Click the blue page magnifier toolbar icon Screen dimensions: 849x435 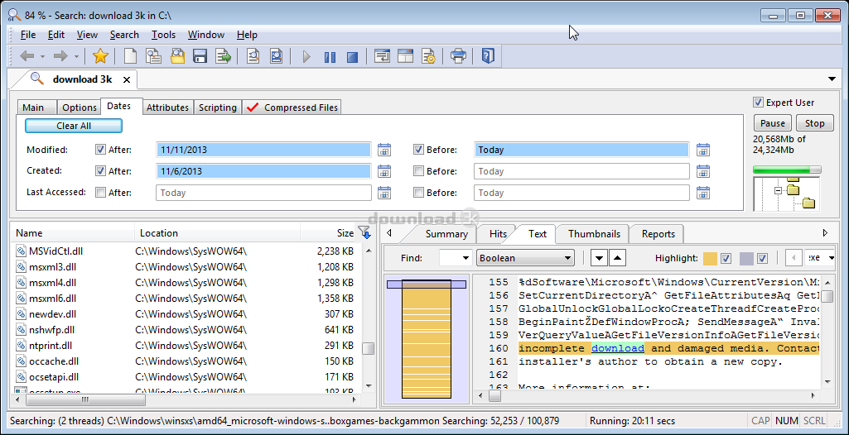[276, 55]
